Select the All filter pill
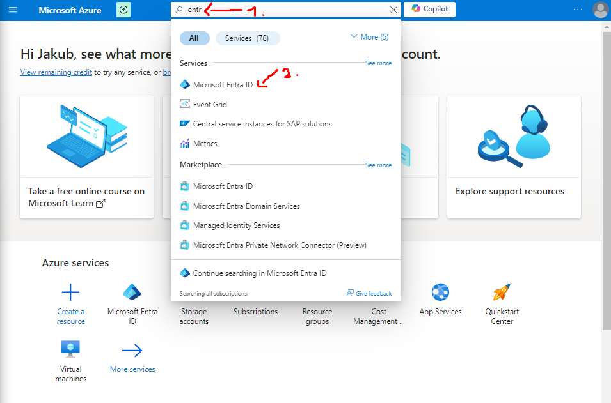Screen dimensions: 611x403 tap(194, 38)
